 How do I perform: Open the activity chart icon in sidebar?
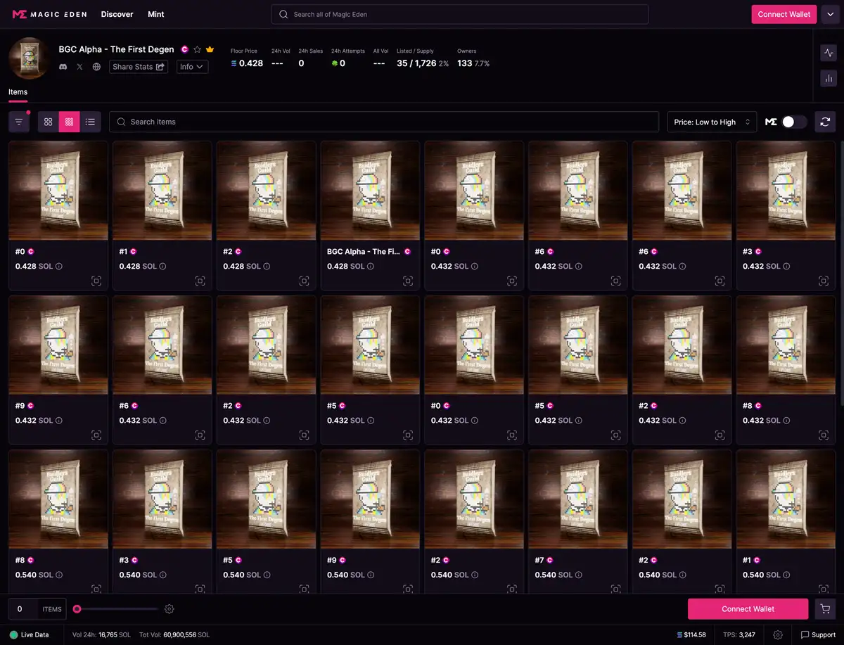[829, 52]
